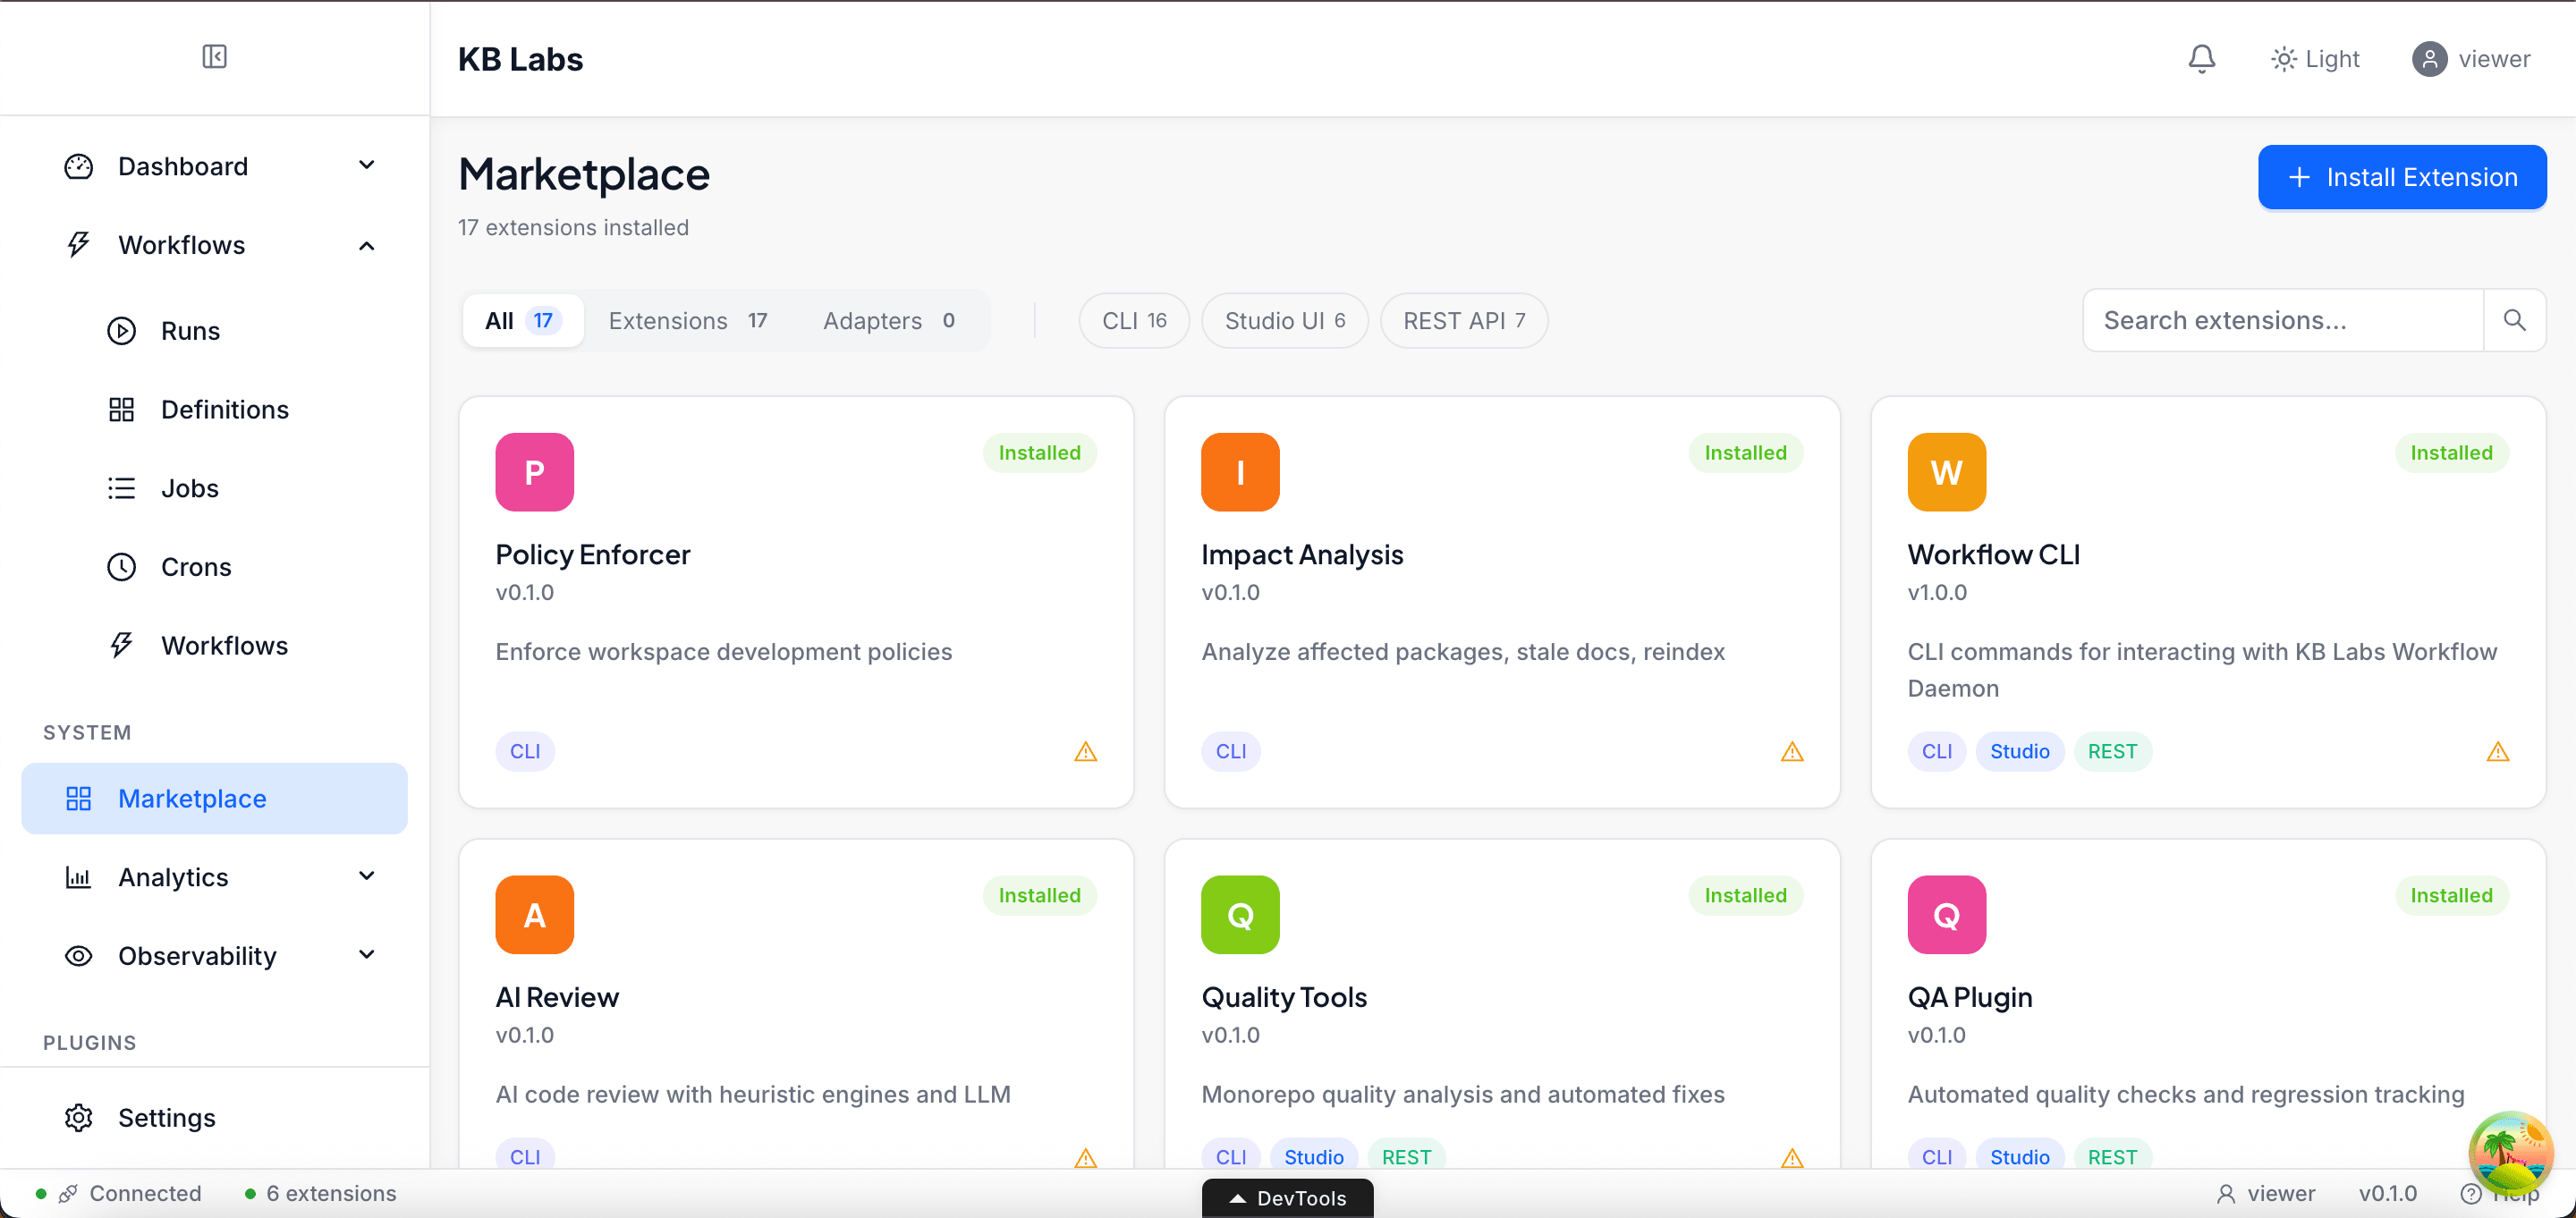Collapse the sidebar with the panel icon

tap(214, 57)
